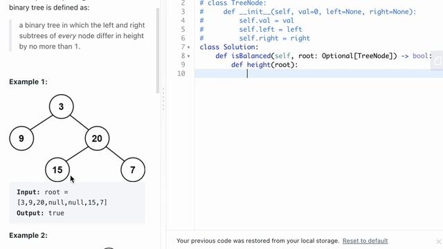This screenshot has height=249, width=443.
Task: Click the tree node labeled 20
Action: click(97, 138)
